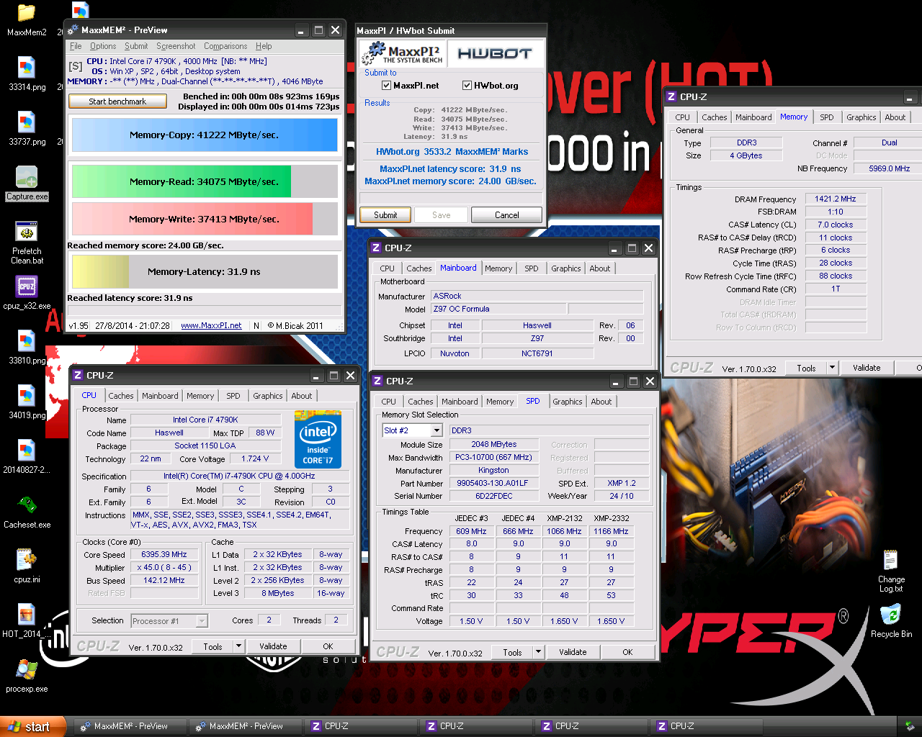The height and width of the screenshot is (737, 922).
Task: Click the Core Voltage value 1.724 V
Action: (x=255, y=458)
